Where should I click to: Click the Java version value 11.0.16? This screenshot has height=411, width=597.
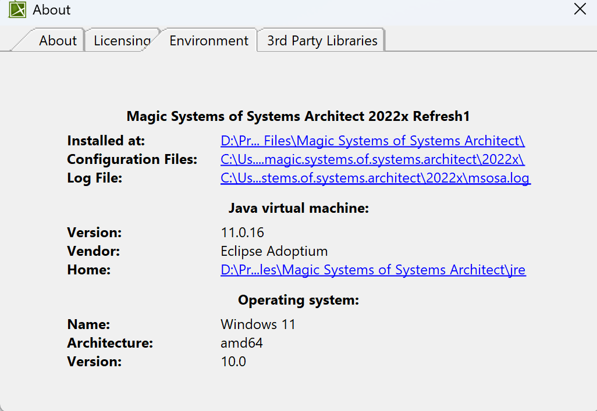point(242,233)
